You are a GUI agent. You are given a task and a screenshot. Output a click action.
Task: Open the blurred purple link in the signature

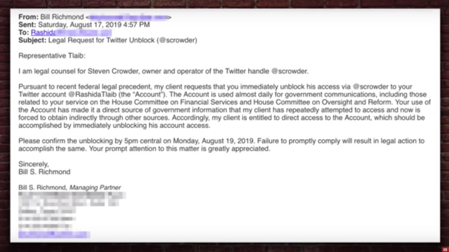54,235
